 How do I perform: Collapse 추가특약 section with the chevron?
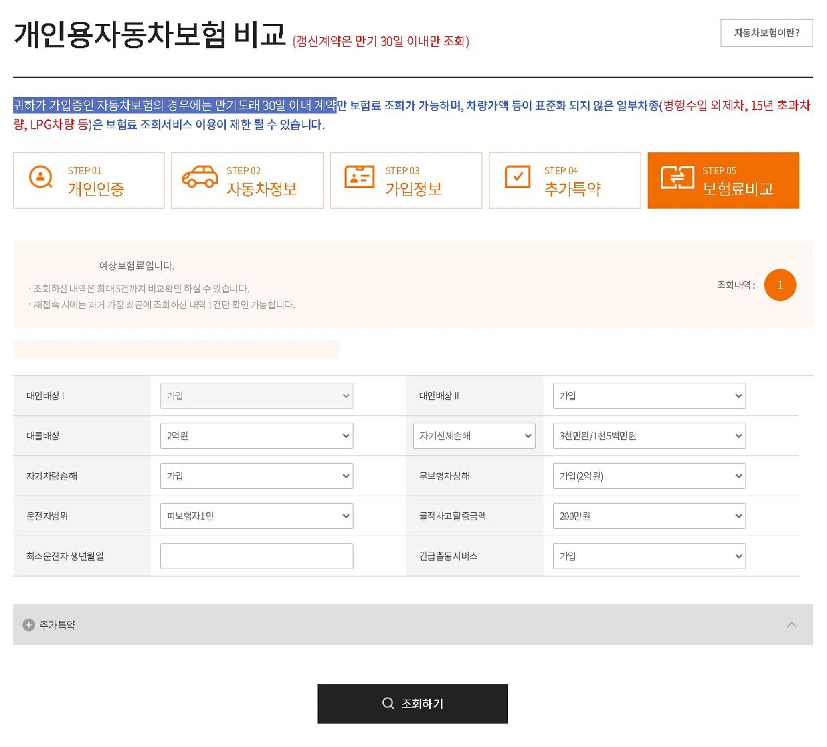pos(791,625)
